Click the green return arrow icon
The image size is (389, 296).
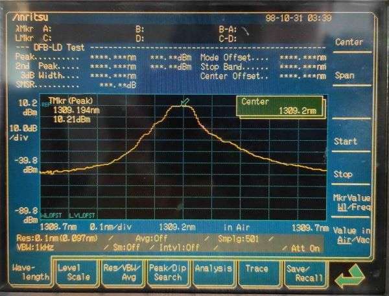[x=349, y=276]
